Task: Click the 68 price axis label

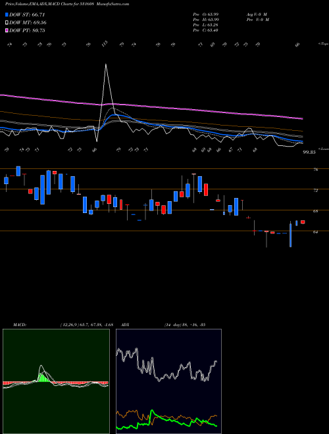Action: 315,211
